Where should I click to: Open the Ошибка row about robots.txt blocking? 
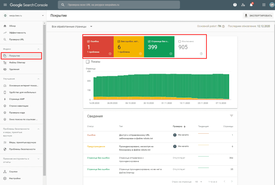pyautogui.click(x=160, y=137)
